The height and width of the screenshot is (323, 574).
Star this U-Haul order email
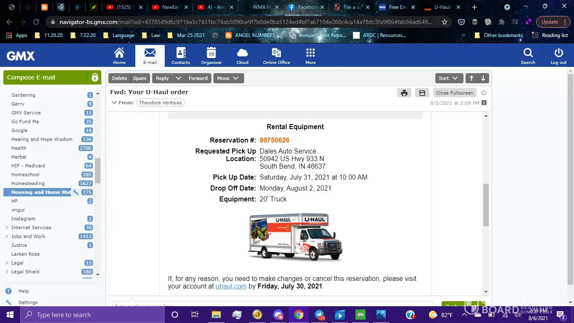tap(484, 93)
